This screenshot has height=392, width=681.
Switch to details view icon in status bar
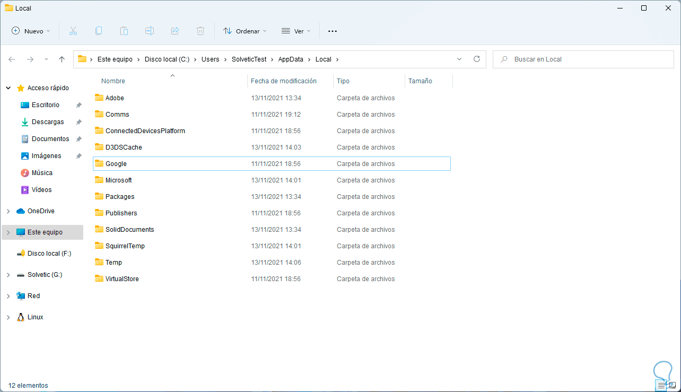pos(661,386)
